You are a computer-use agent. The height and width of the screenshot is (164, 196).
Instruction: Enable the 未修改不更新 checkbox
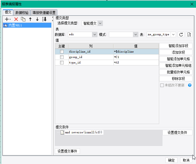coord(162,85)
